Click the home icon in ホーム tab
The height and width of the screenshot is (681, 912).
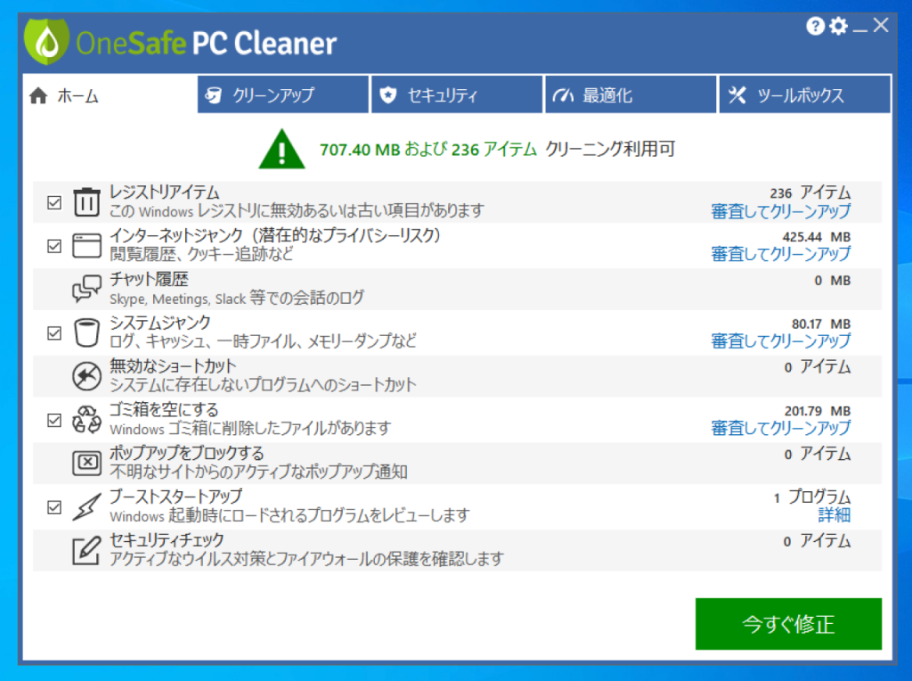38,94
